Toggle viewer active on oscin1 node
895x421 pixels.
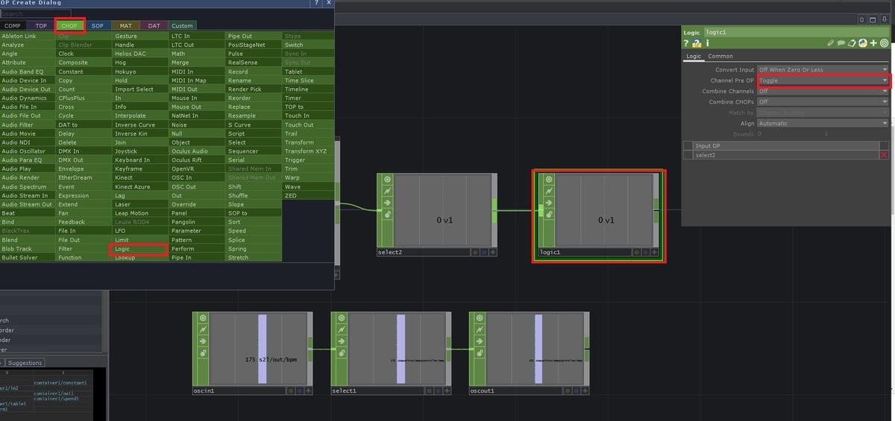203,317
